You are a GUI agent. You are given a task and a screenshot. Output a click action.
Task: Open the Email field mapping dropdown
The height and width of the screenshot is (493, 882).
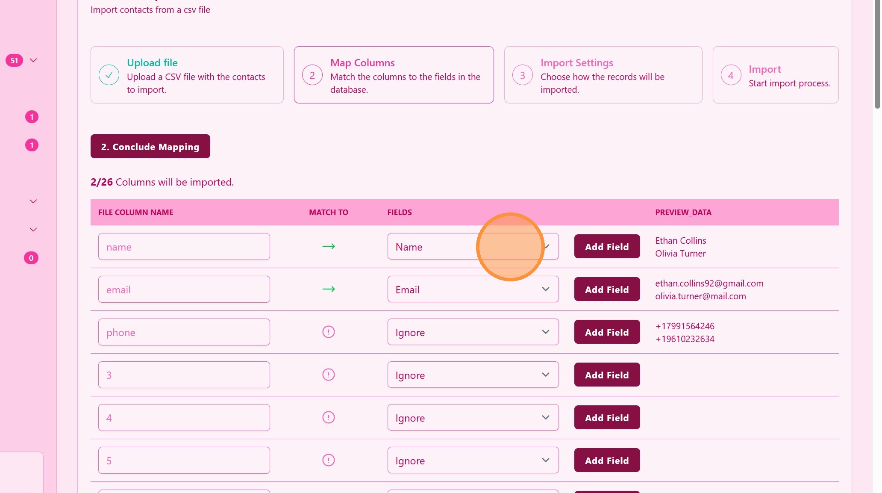473,289
